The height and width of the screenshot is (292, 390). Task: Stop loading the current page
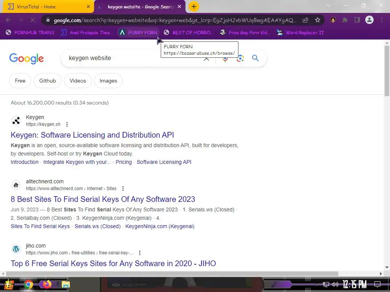(33, 20)
